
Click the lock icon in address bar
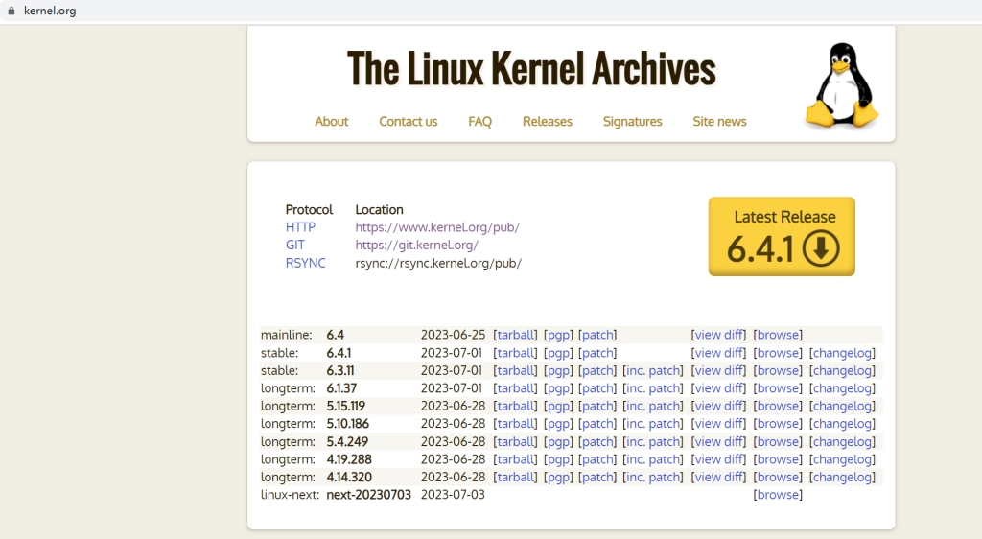[11, 11]
